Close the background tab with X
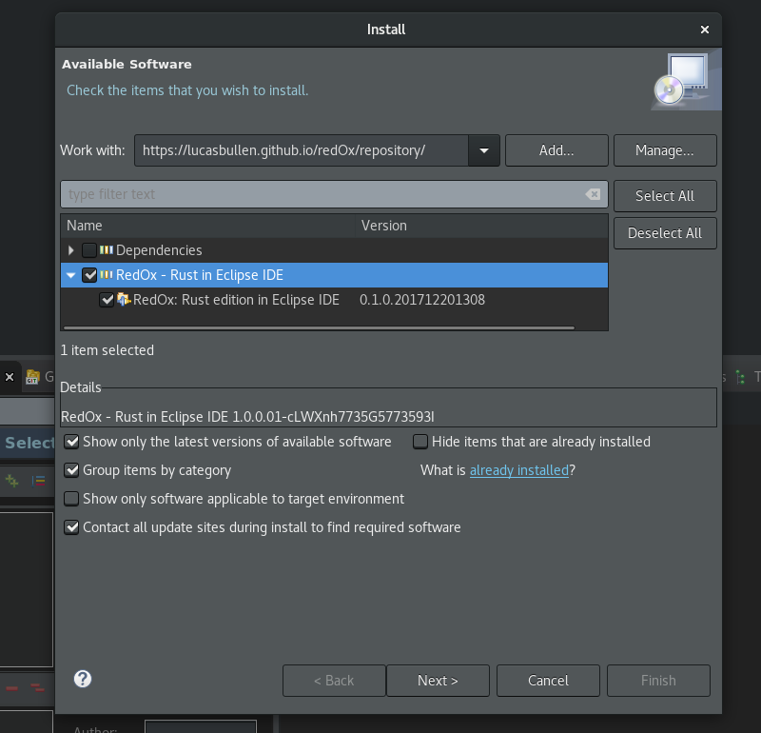This screenshot has height=733, width=761. coord(10,377)
